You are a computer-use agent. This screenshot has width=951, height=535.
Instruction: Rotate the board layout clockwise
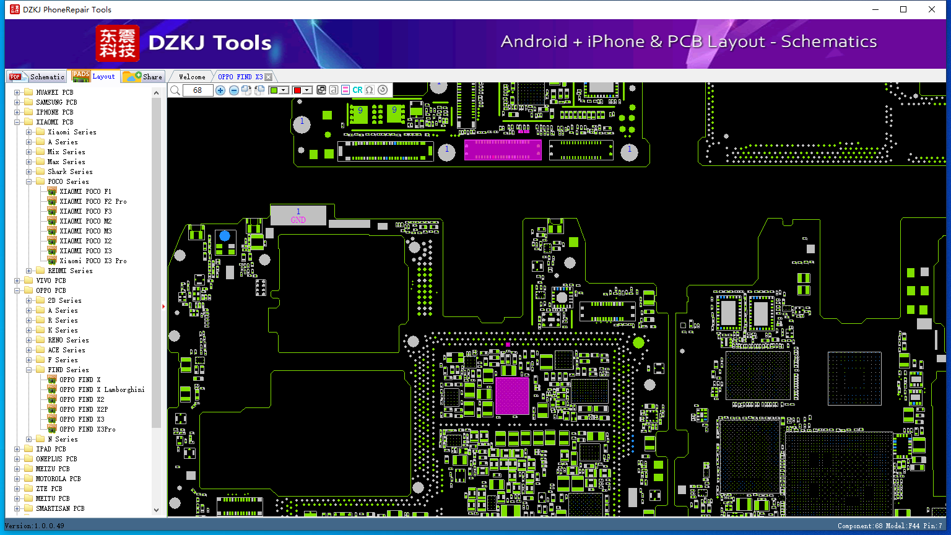(x=246, y=90)
